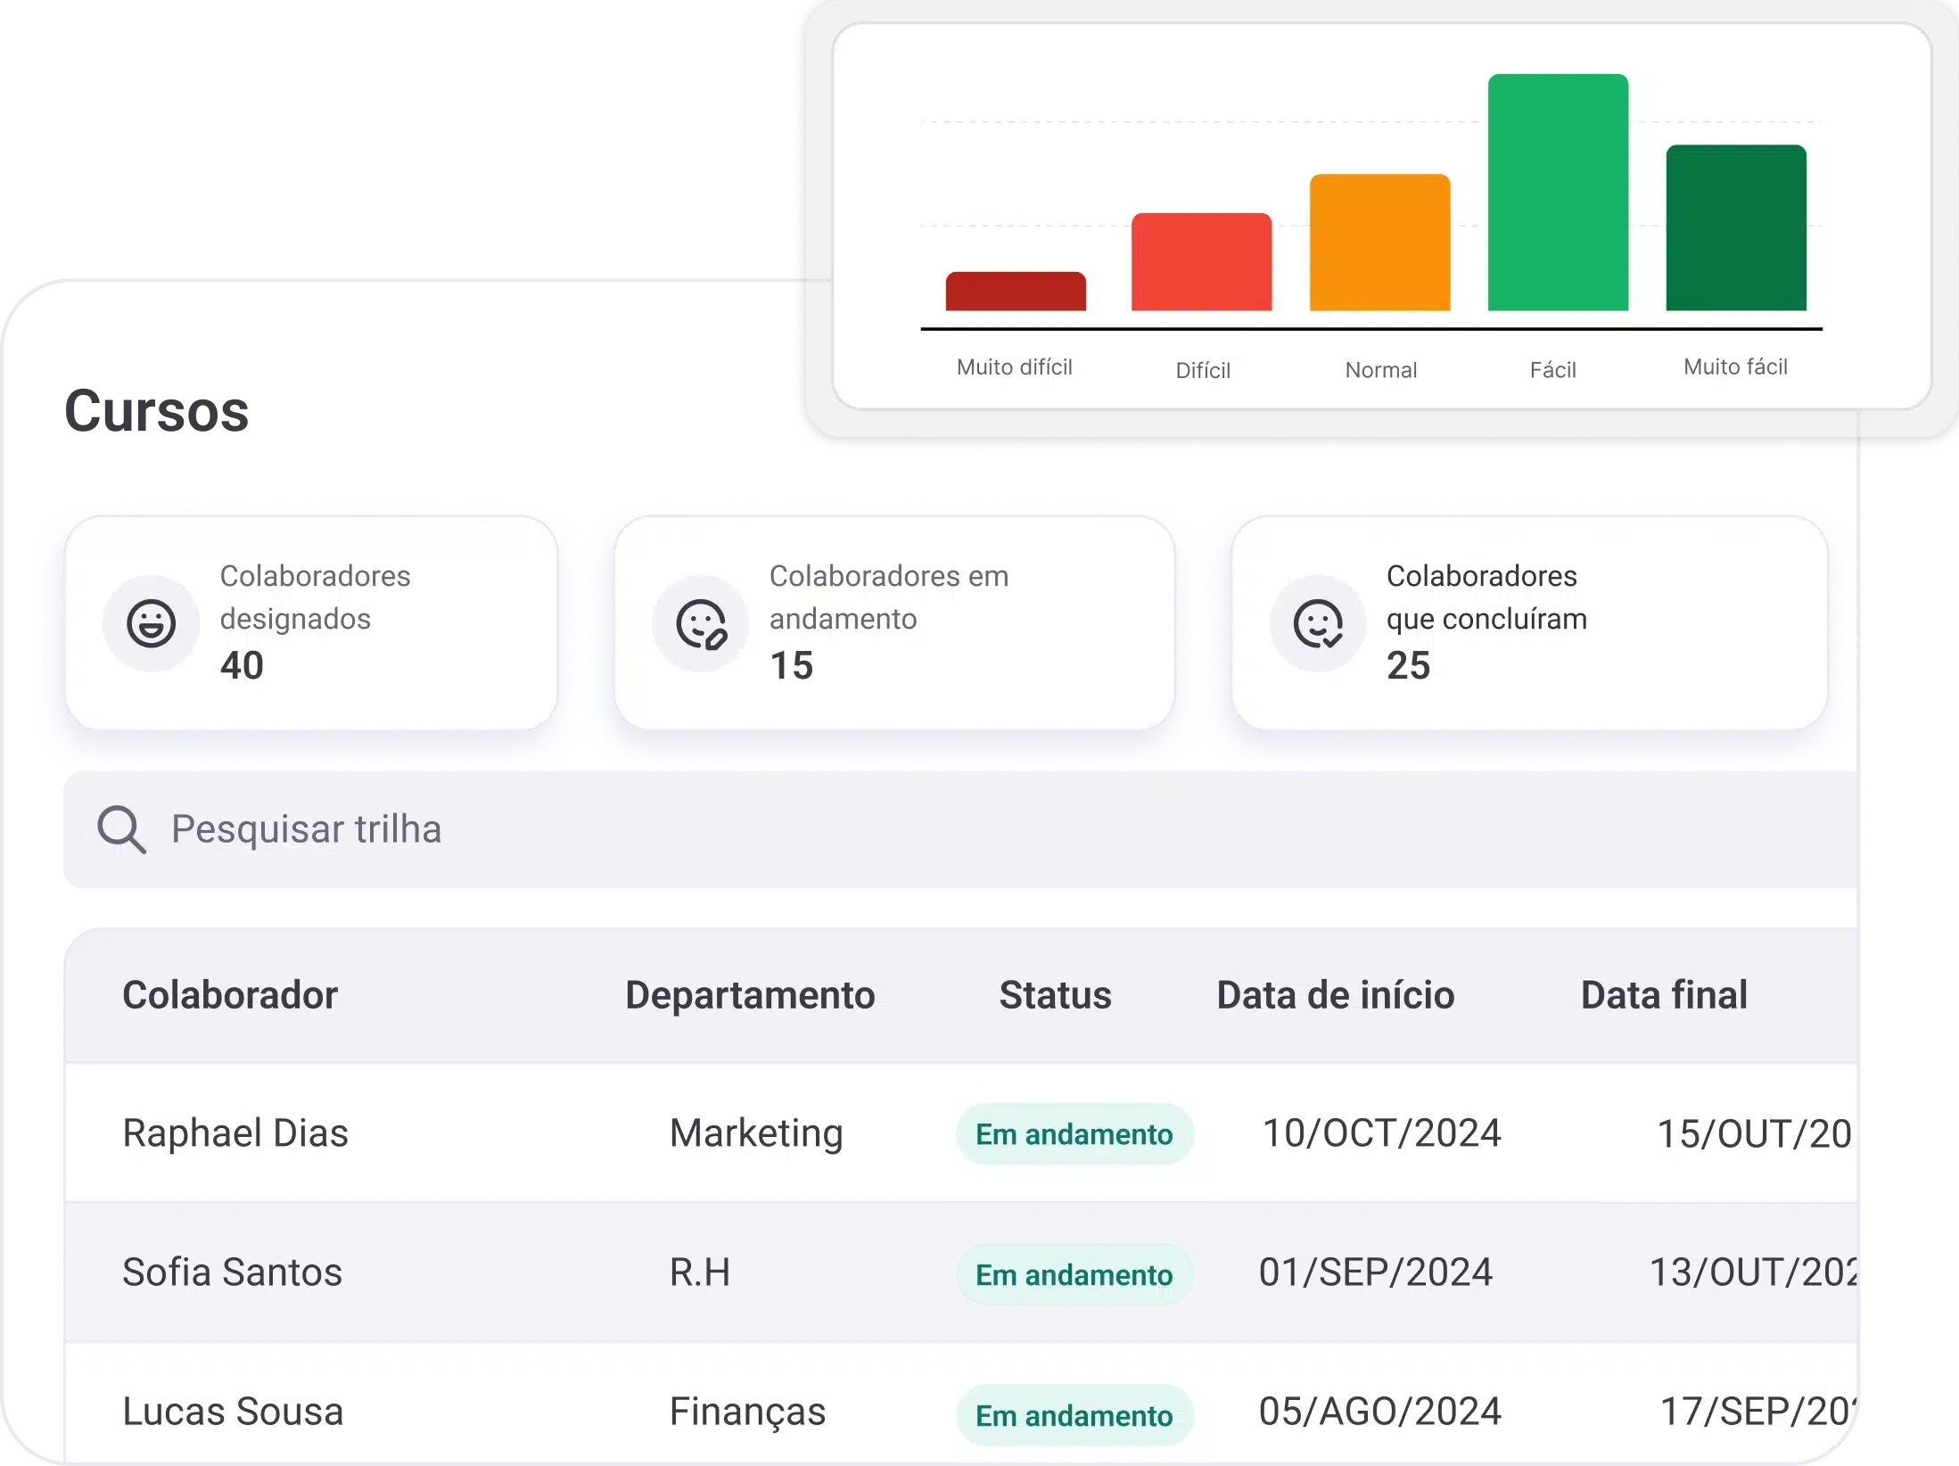Click the Data final column header
The width and height of the screenshot is (1959, 1466).
[1664, 995]
